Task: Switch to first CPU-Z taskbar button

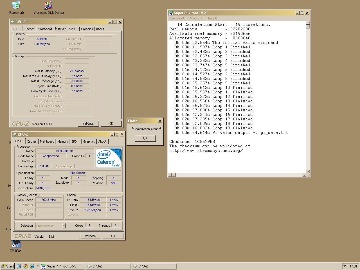Action: 109,266
